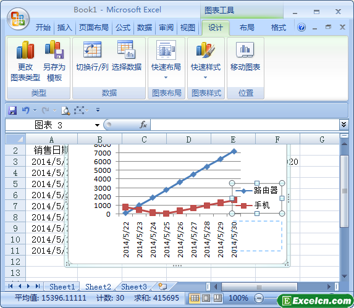The image size is (354, 308).
Task: Switch to Page Break Preview
Action: coord(217,298)
